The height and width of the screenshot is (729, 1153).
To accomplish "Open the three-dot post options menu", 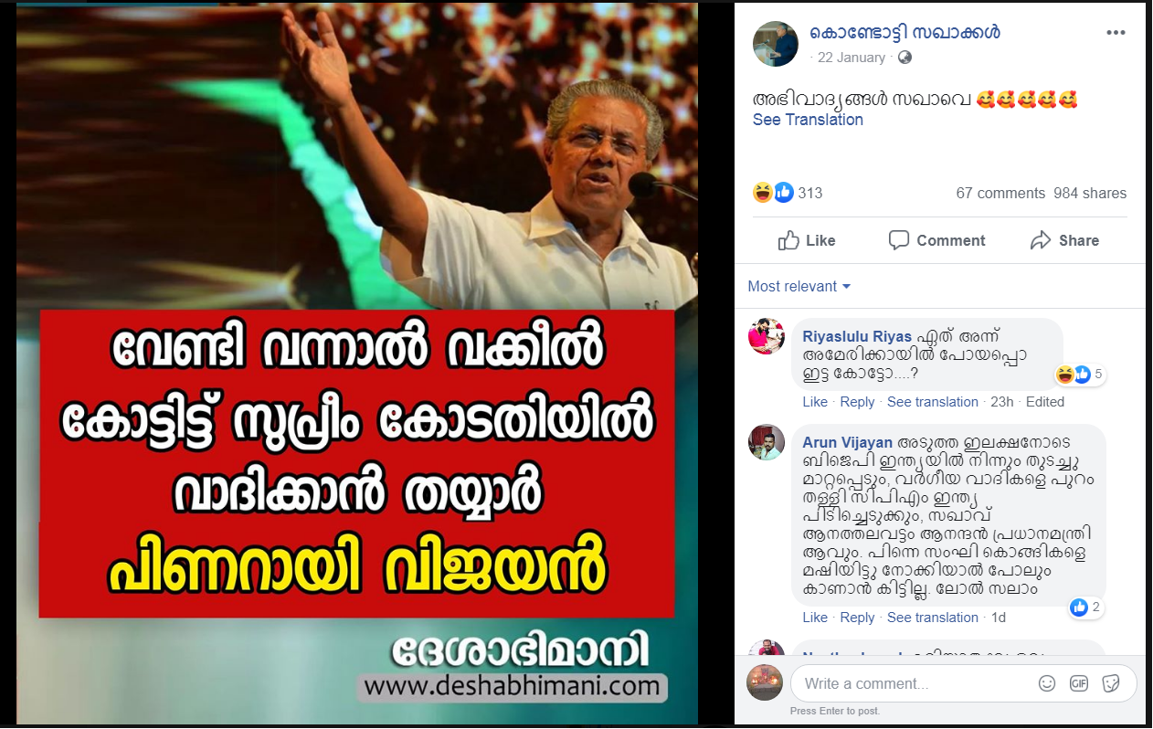I will [x=1116, y=33].
